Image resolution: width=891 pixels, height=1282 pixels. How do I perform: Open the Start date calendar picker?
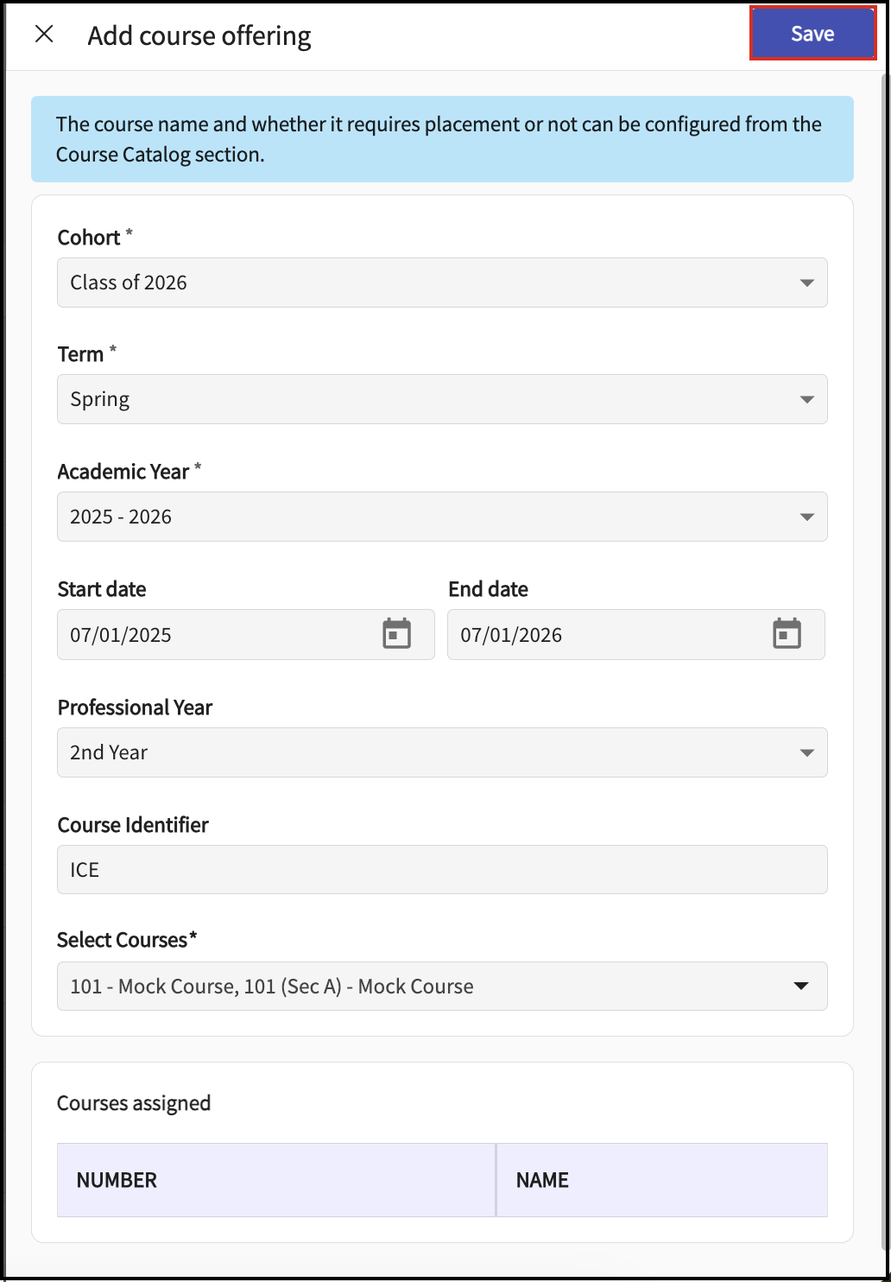396,634
